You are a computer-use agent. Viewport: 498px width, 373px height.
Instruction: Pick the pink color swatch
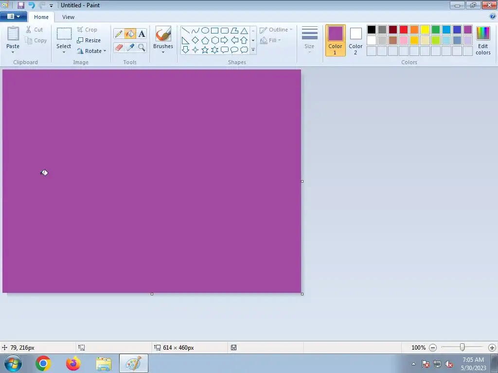[x=403, y=40]
